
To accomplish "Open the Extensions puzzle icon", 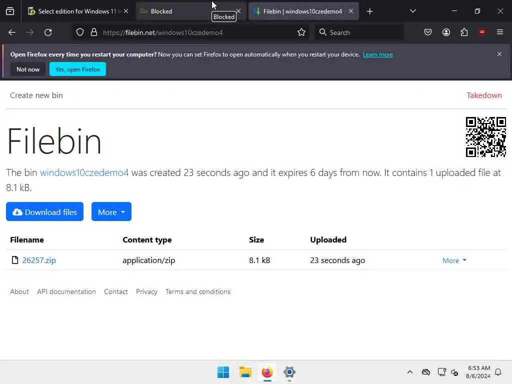I will pyautogui.click(x=464, y=32).
